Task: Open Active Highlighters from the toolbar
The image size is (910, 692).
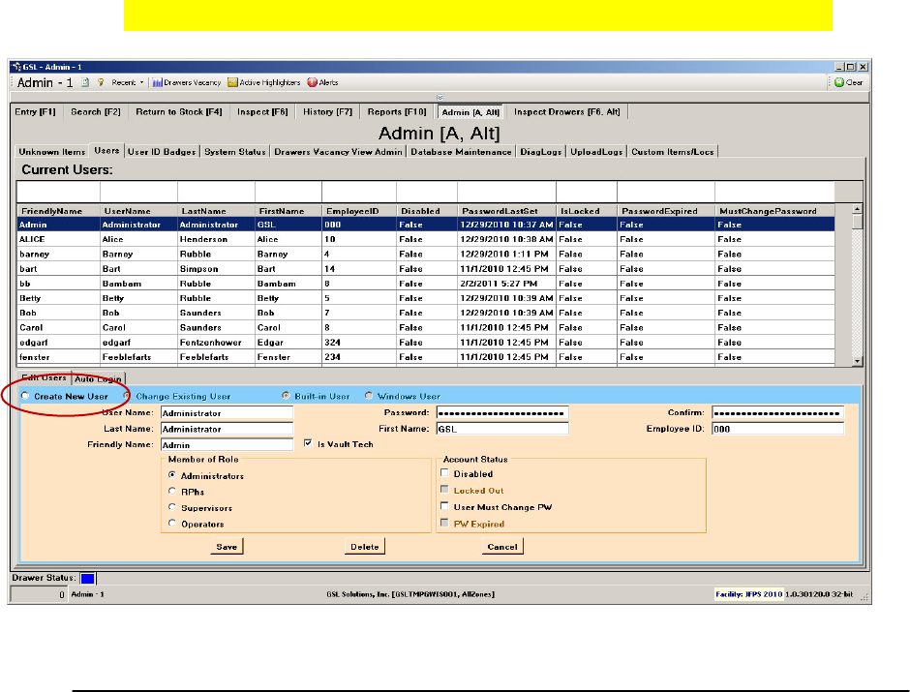Action: [x=233, y=83]
